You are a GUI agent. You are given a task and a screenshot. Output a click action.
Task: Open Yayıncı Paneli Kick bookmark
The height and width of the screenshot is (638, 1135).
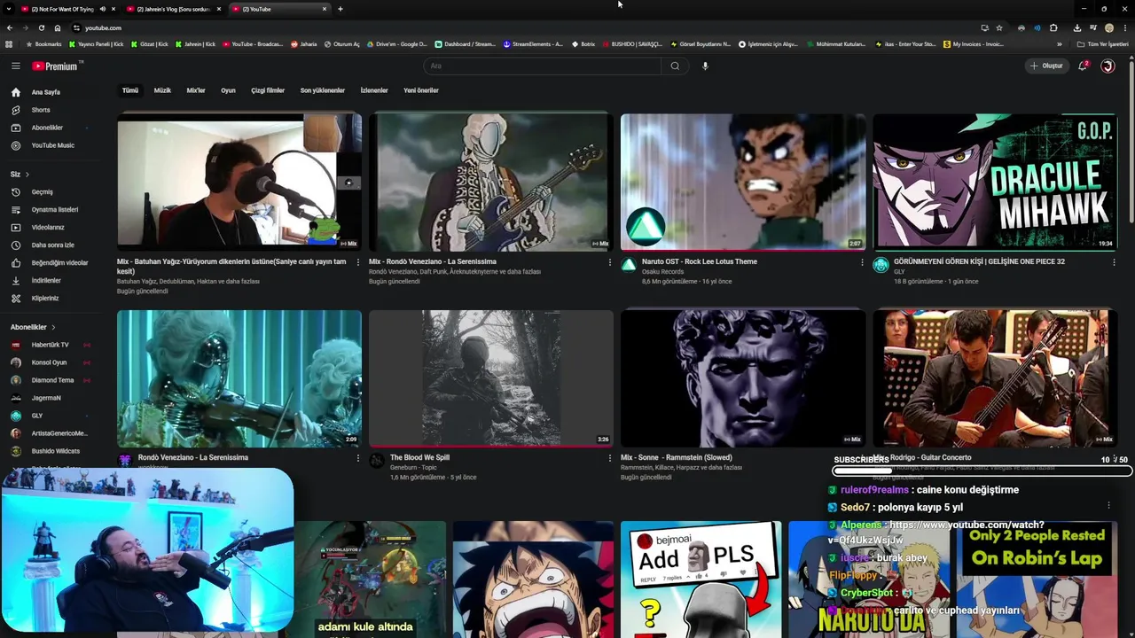tap(98, 44)
